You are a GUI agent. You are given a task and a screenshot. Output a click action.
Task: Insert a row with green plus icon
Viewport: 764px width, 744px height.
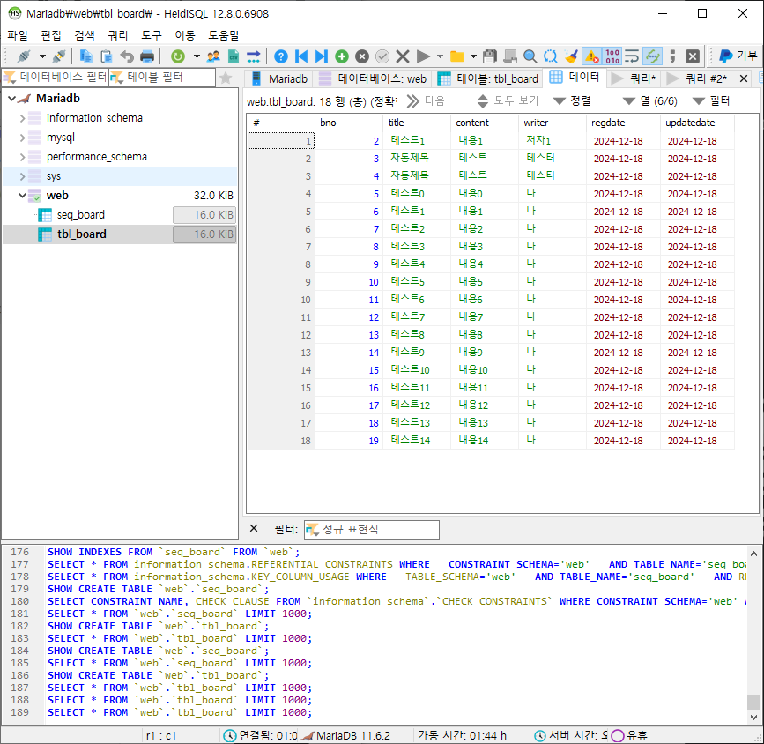click(342, 56)
